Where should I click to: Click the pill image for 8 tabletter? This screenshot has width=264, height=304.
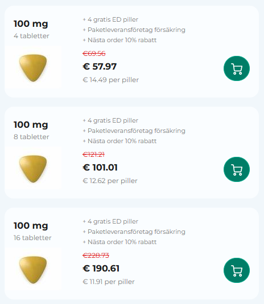33,168
